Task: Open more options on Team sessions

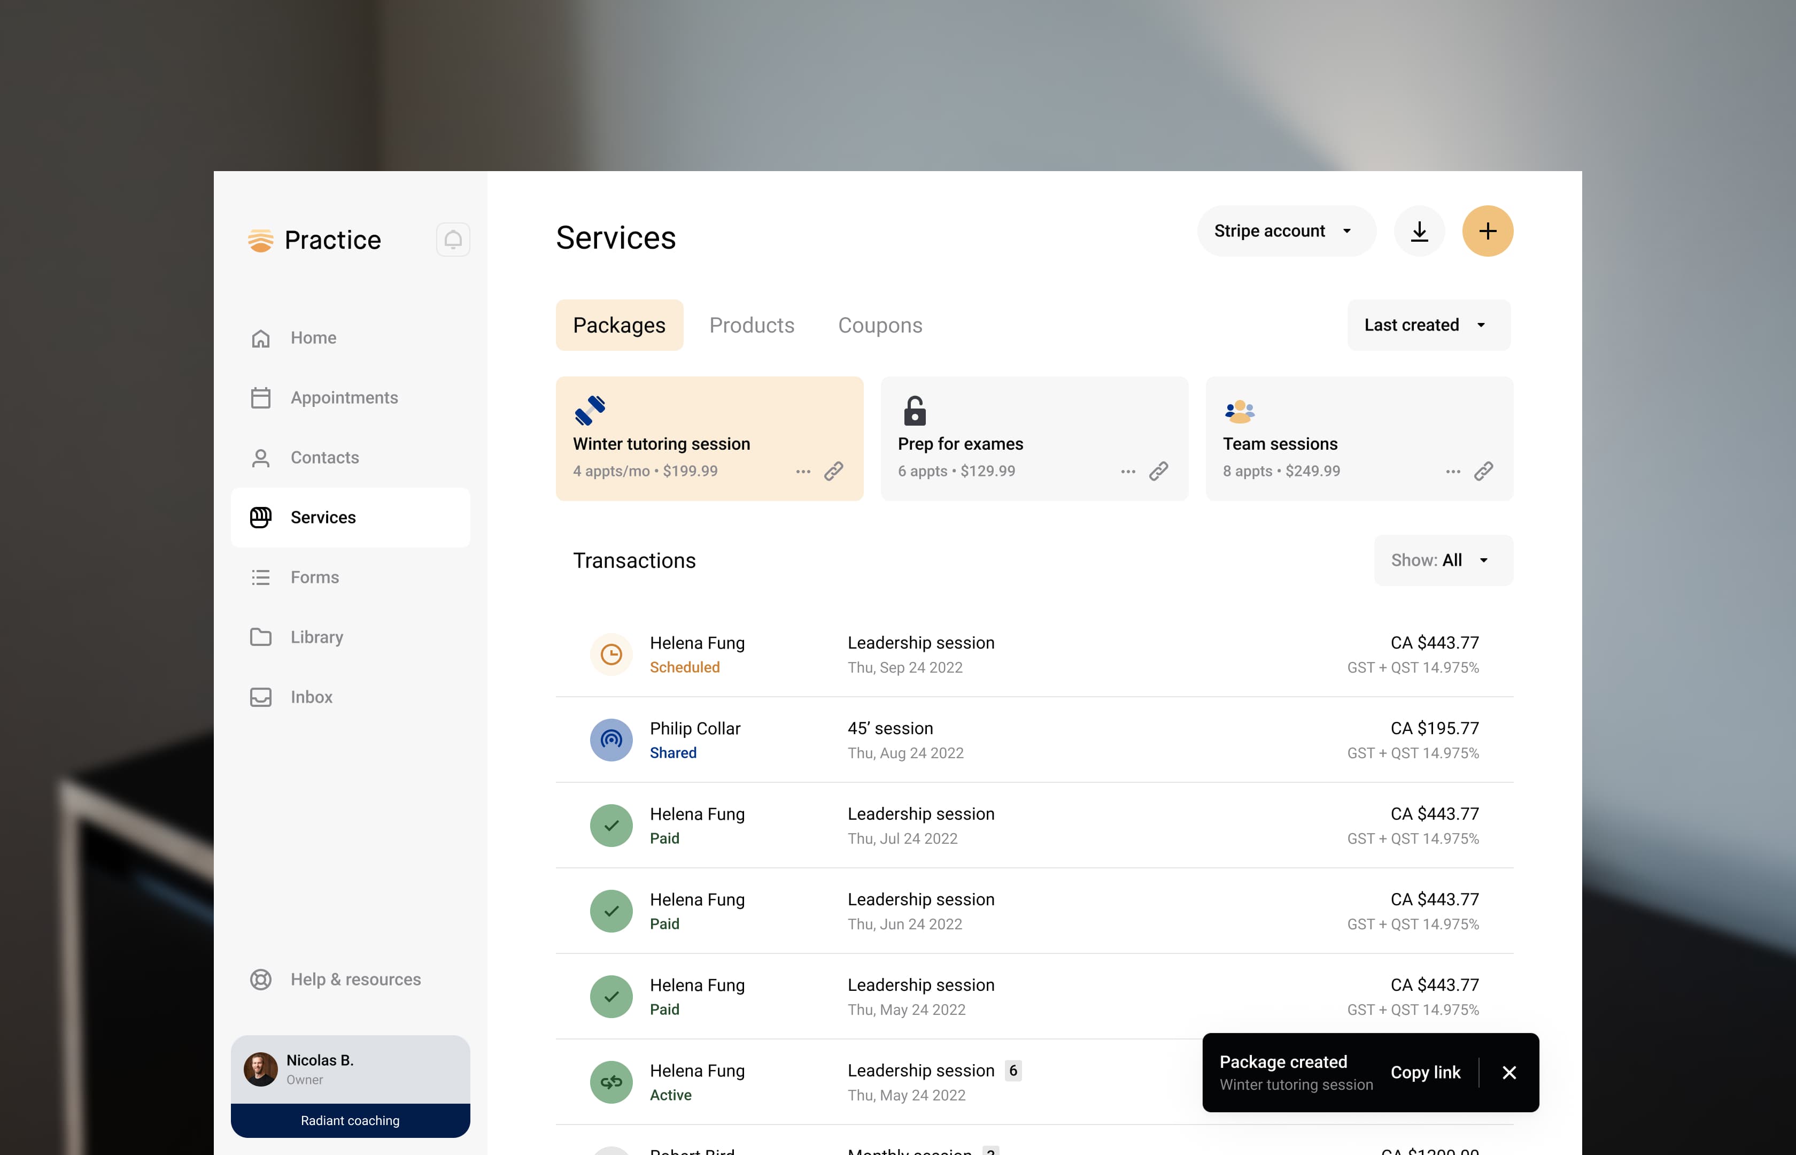Action: click(x=1453, y=472)
